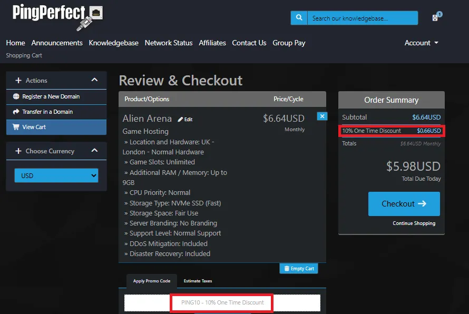This screenshot has height=314, width=469.
Task: Click the arrow icon on Checkout button
Action: (x=422, y=204)
